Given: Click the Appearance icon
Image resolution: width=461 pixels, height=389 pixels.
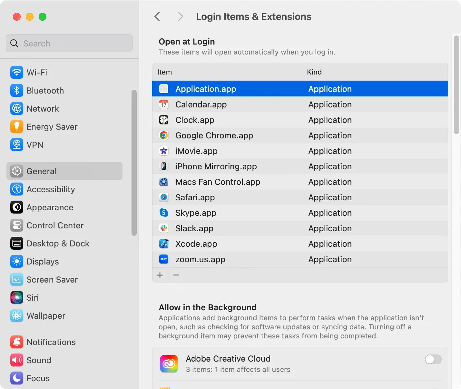Looking at the screenshot, I should pyautogui.click(x=17, y=207).
